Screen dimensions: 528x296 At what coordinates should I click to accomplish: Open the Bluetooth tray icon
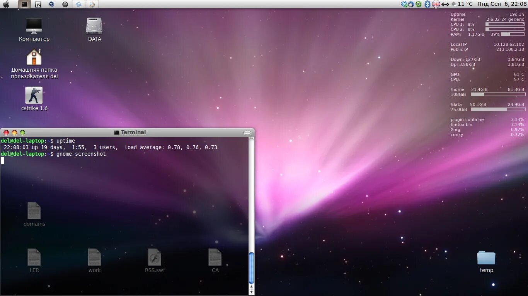pyautogui.click(x=428, y=4)
